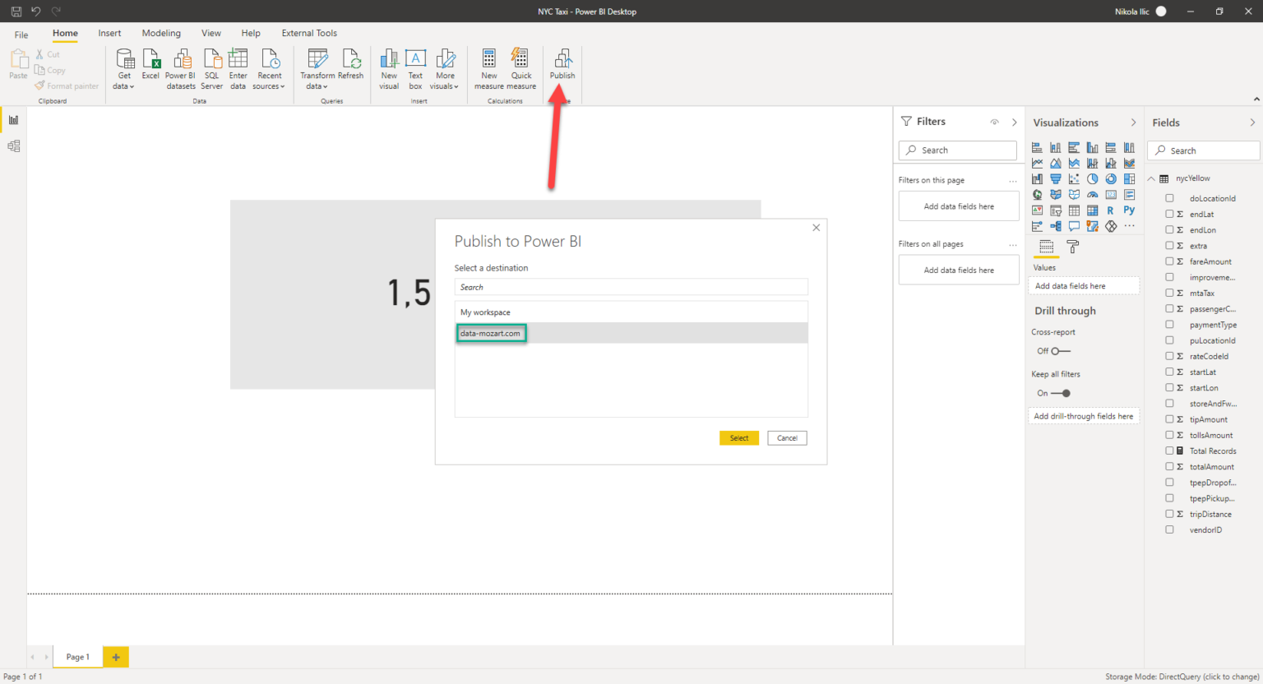Enable the fareAmount field checkbox
This screenshot has height=684, width=1263.
tap(1169, 261)
